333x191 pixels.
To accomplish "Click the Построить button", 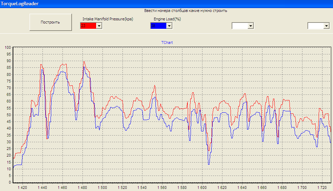I will pyautogui.click(x=50, y=22).
